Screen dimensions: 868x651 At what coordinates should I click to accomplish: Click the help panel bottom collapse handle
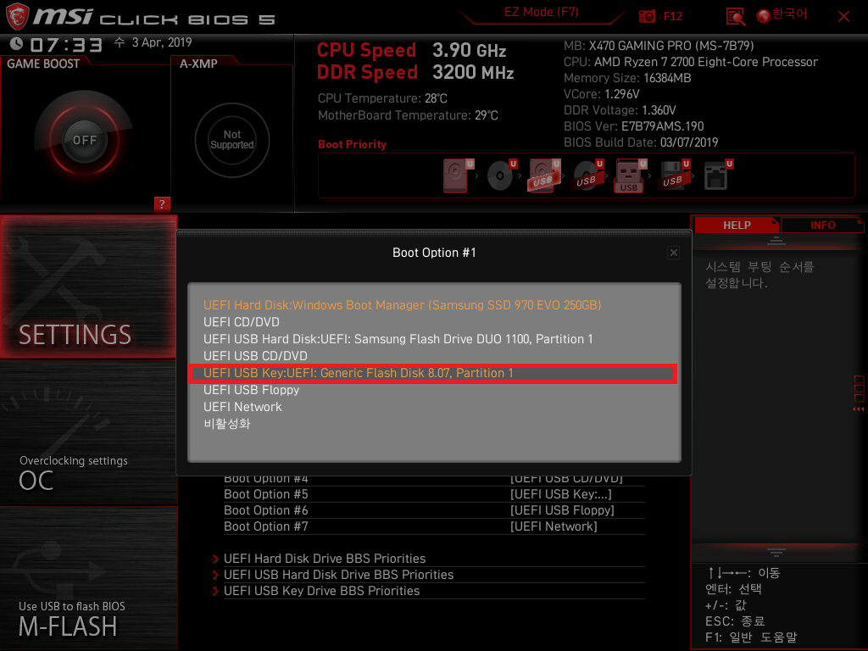click(776, 553)
